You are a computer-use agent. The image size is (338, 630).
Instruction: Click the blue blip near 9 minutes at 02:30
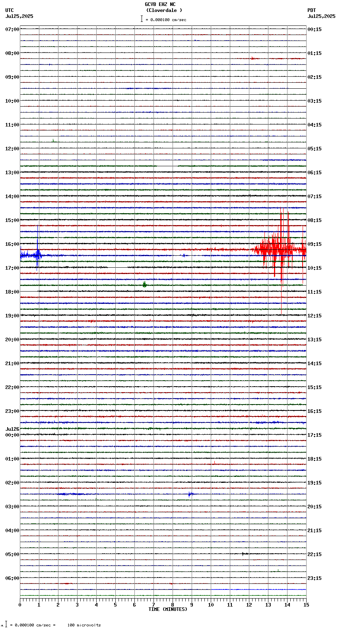[x=190, y=494]
